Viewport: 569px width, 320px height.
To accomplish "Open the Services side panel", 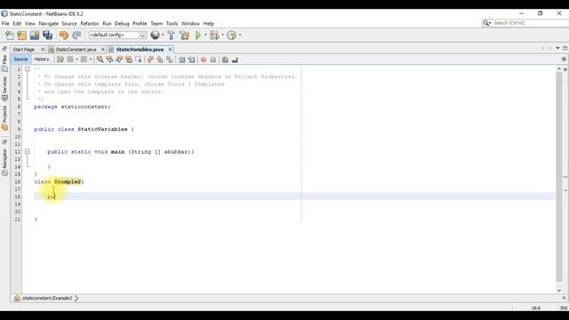I will coord(4,89).
